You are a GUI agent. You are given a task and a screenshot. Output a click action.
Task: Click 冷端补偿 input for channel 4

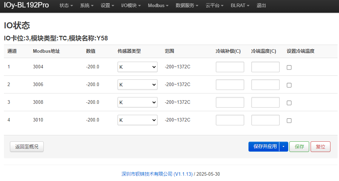click(x=230, y=120)
